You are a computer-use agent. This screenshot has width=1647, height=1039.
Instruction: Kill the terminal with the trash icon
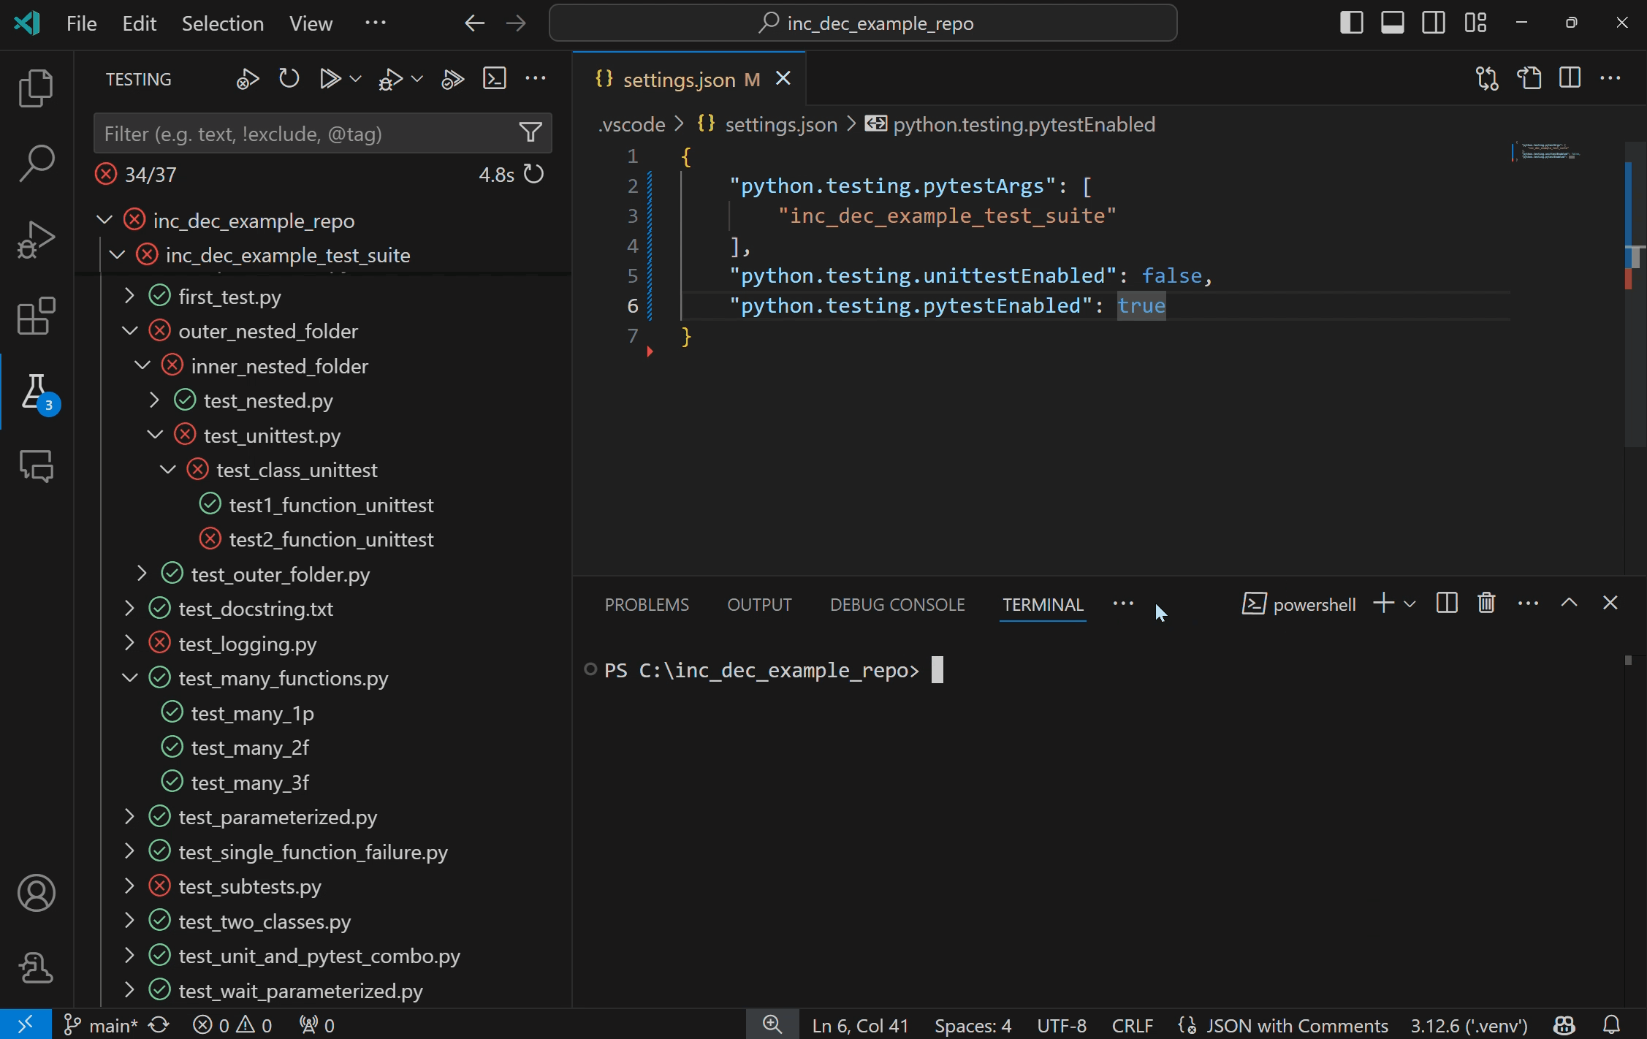click(1486, 603)
